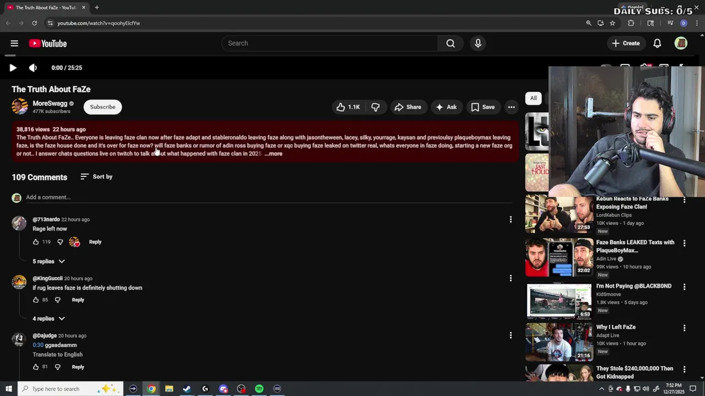Open Faze Banks LEAKED Texts video thumbnail

click(x=559, y=257)
